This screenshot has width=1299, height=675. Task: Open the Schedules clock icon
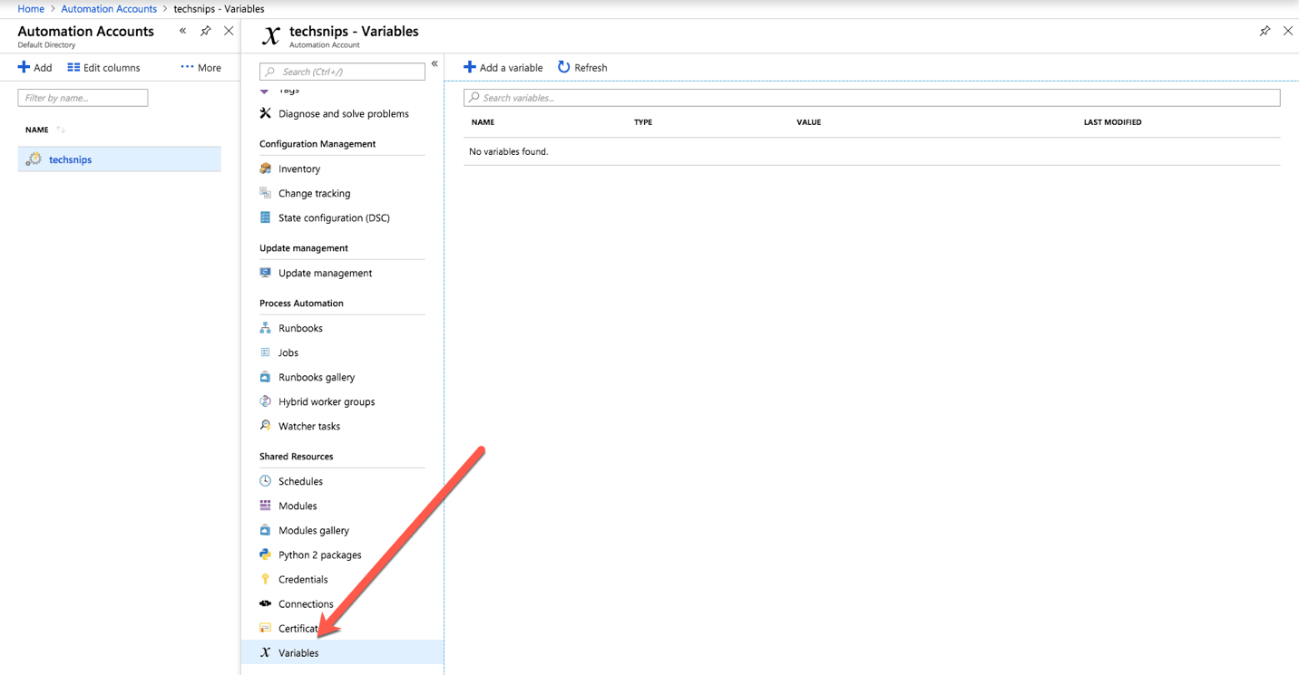[265, 481]
